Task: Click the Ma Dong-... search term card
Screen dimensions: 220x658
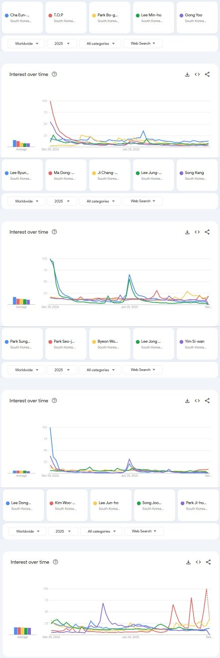Action: click(x=66, y=175)
